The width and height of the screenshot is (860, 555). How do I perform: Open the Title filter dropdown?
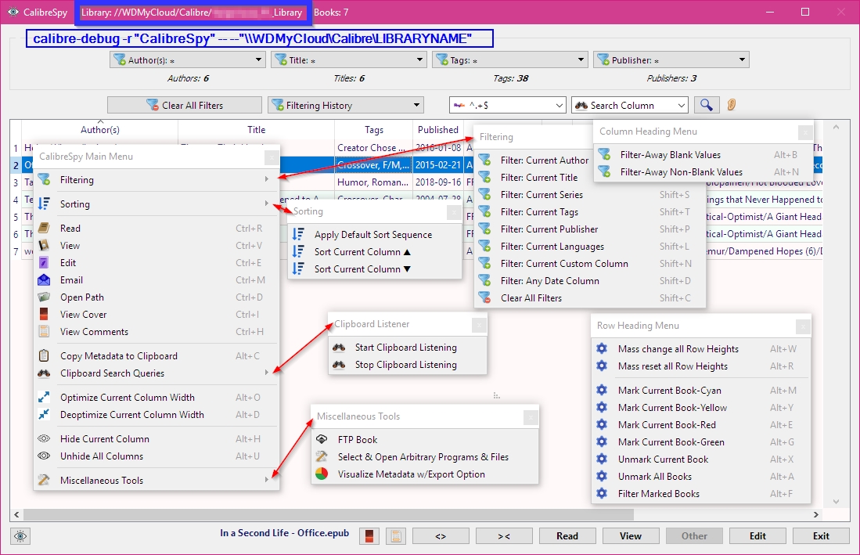pos(349,59)
